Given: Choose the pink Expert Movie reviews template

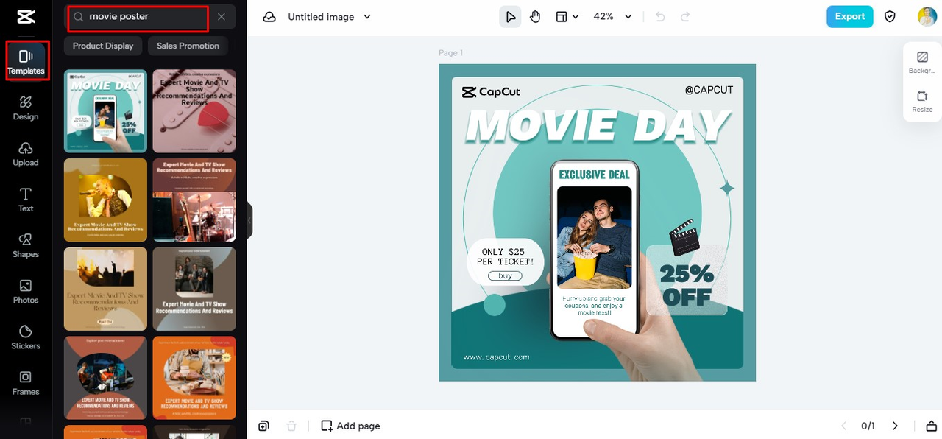Looking at the screenshot, I should point(194,111).
